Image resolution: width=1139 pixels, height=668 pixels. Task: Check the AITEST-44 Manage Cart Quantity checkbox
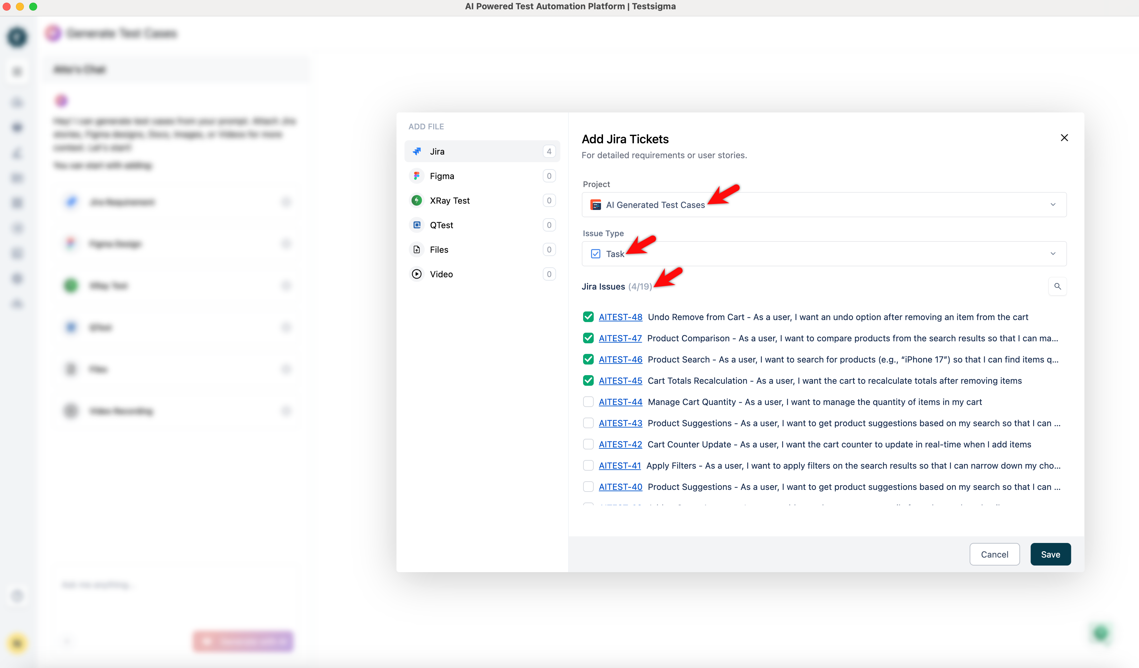tap(588, 401)
